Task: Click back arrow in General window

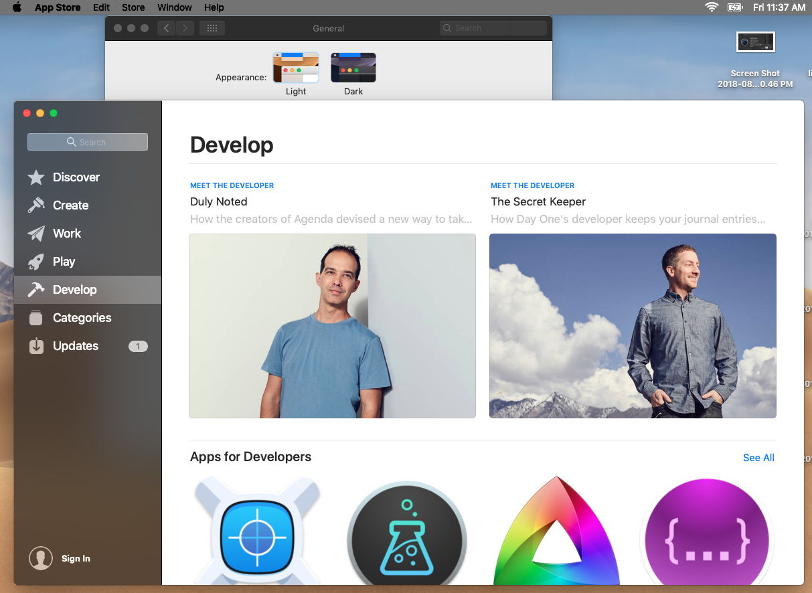Action: [167, 28]
